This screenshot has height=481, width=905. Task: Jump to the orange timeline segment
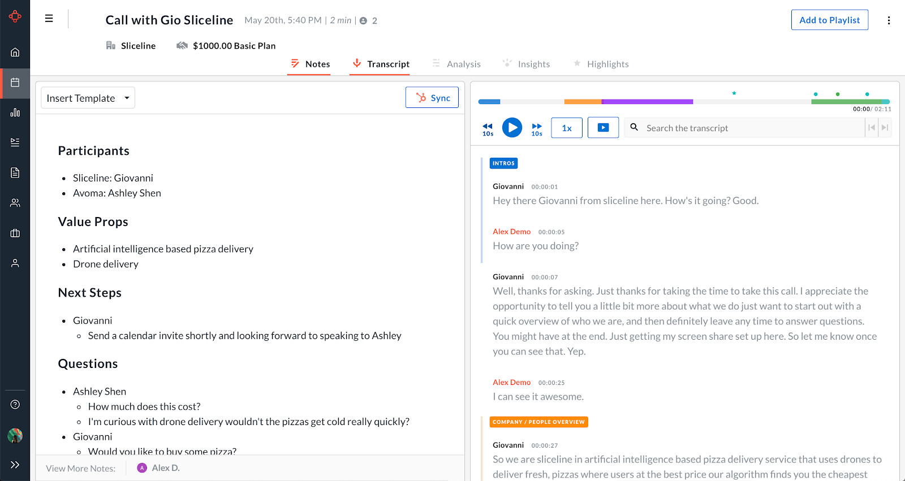coord(583,102)
